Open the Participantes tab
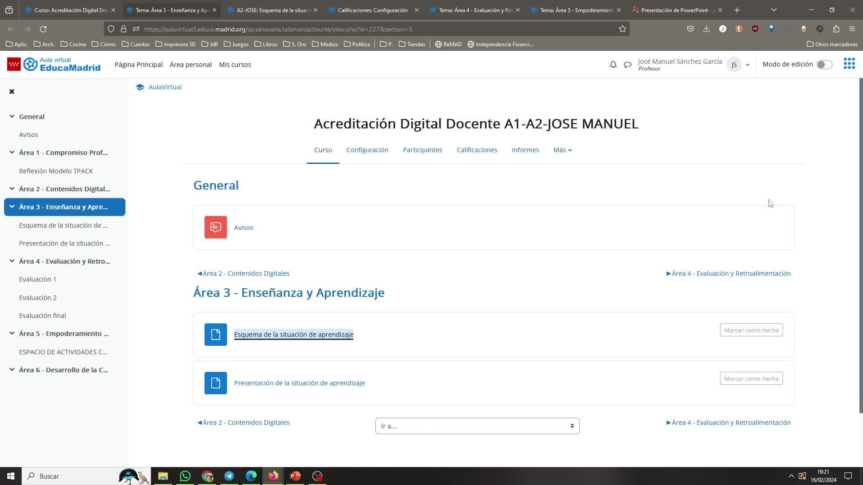The width and height of the screenshot is (863, 485). [x=422, y=150]
